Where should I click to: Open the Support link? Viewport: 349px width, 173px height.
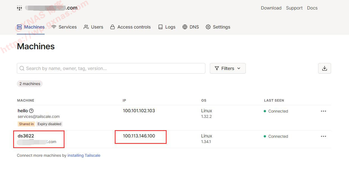pos(294,8)
